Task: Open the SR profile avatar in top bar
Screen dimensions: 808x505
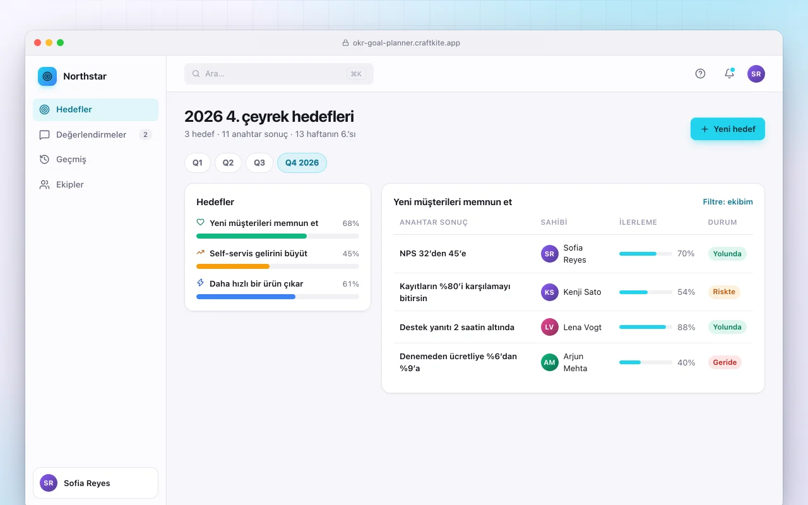Action: tap(756, 73)
